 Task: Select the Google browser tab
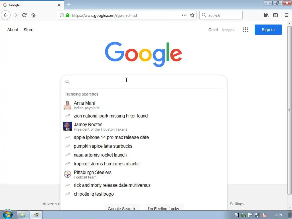32,5
